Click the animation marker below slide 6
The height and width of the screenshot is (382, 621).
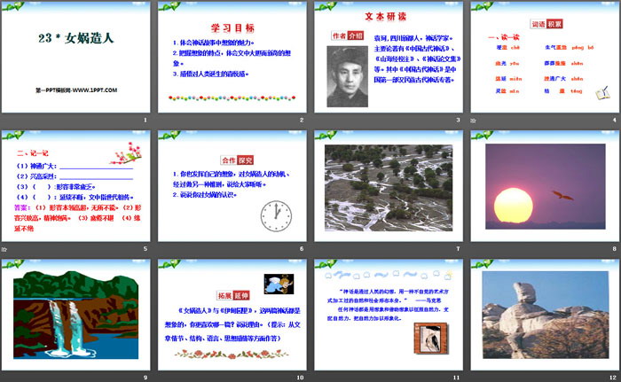coord(161,249)
